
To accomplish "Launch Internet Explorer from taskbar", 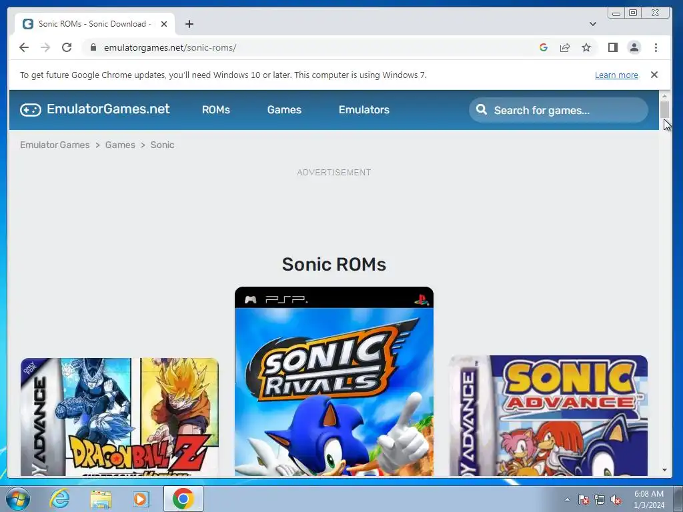I will (59, 499).
